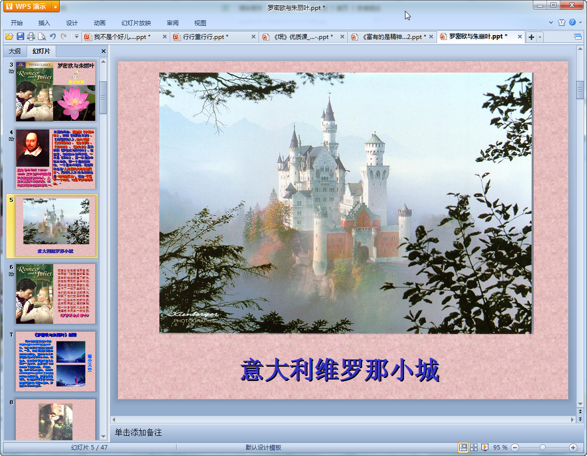
Task: Click thumbnail pane scroll down arrow
Action: pos(103,437)
